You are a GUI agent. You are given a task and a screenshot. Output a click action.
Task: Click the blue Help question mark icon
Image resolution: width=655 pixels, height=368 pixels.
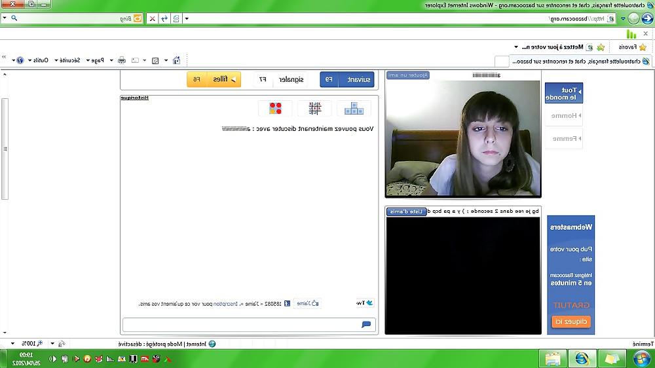(x=20, y=60)
